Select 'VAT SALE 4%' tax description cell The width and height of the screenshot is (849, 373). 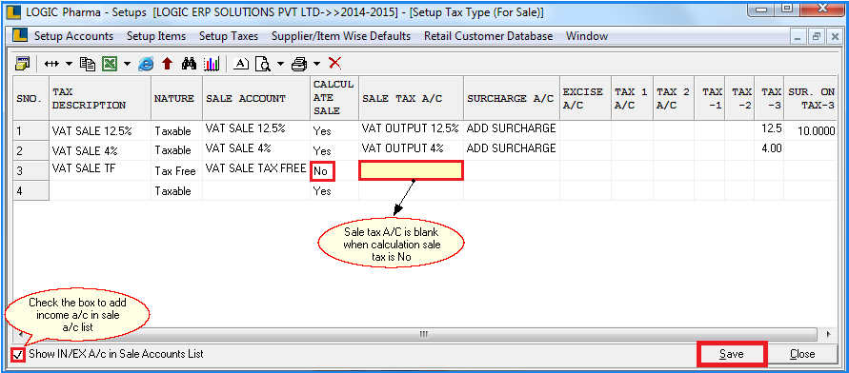point(100,150)
